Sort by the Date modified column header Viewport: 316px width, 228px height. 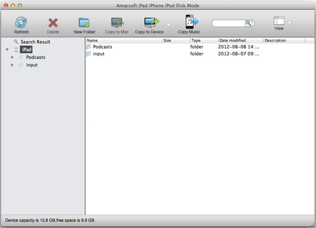[241, 41]
